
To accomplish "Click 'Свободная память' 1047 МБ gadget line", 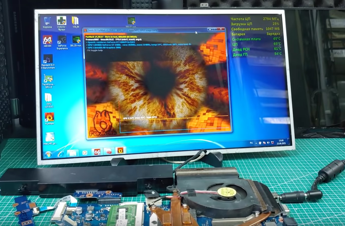I will (256, 29).
